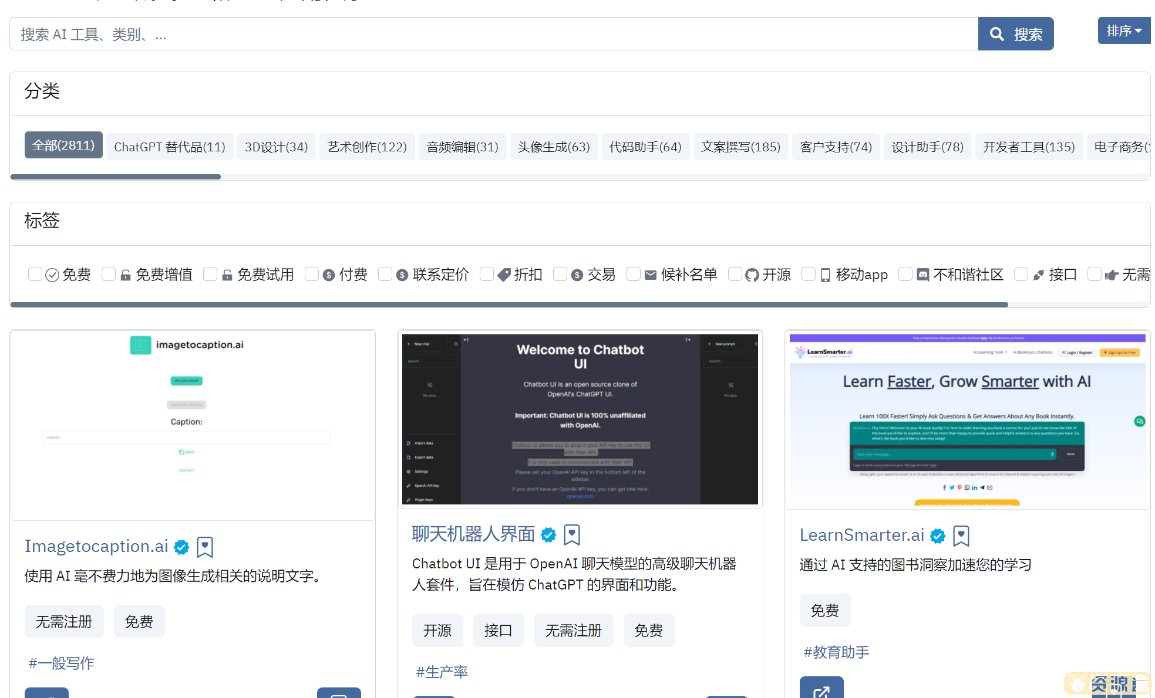Tick the 交易 tag checkbox
Image resolution: width=1155 pixels, height=698 pixels.
pyautogui.click(x=560, y=274)
